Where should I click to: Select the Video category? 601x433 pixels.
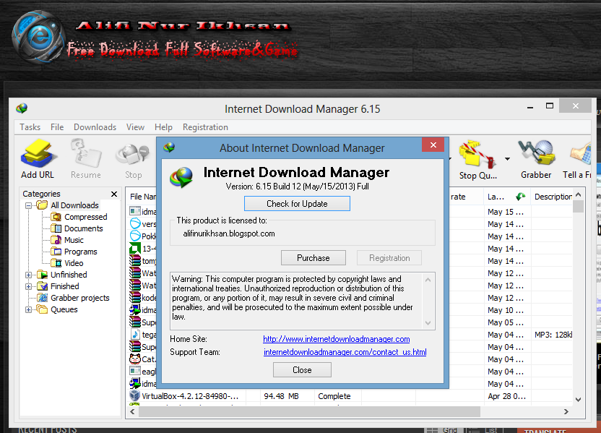67,263
